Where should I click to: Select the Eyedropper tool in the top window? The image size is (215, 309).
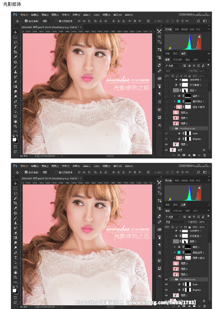[15, 57]
